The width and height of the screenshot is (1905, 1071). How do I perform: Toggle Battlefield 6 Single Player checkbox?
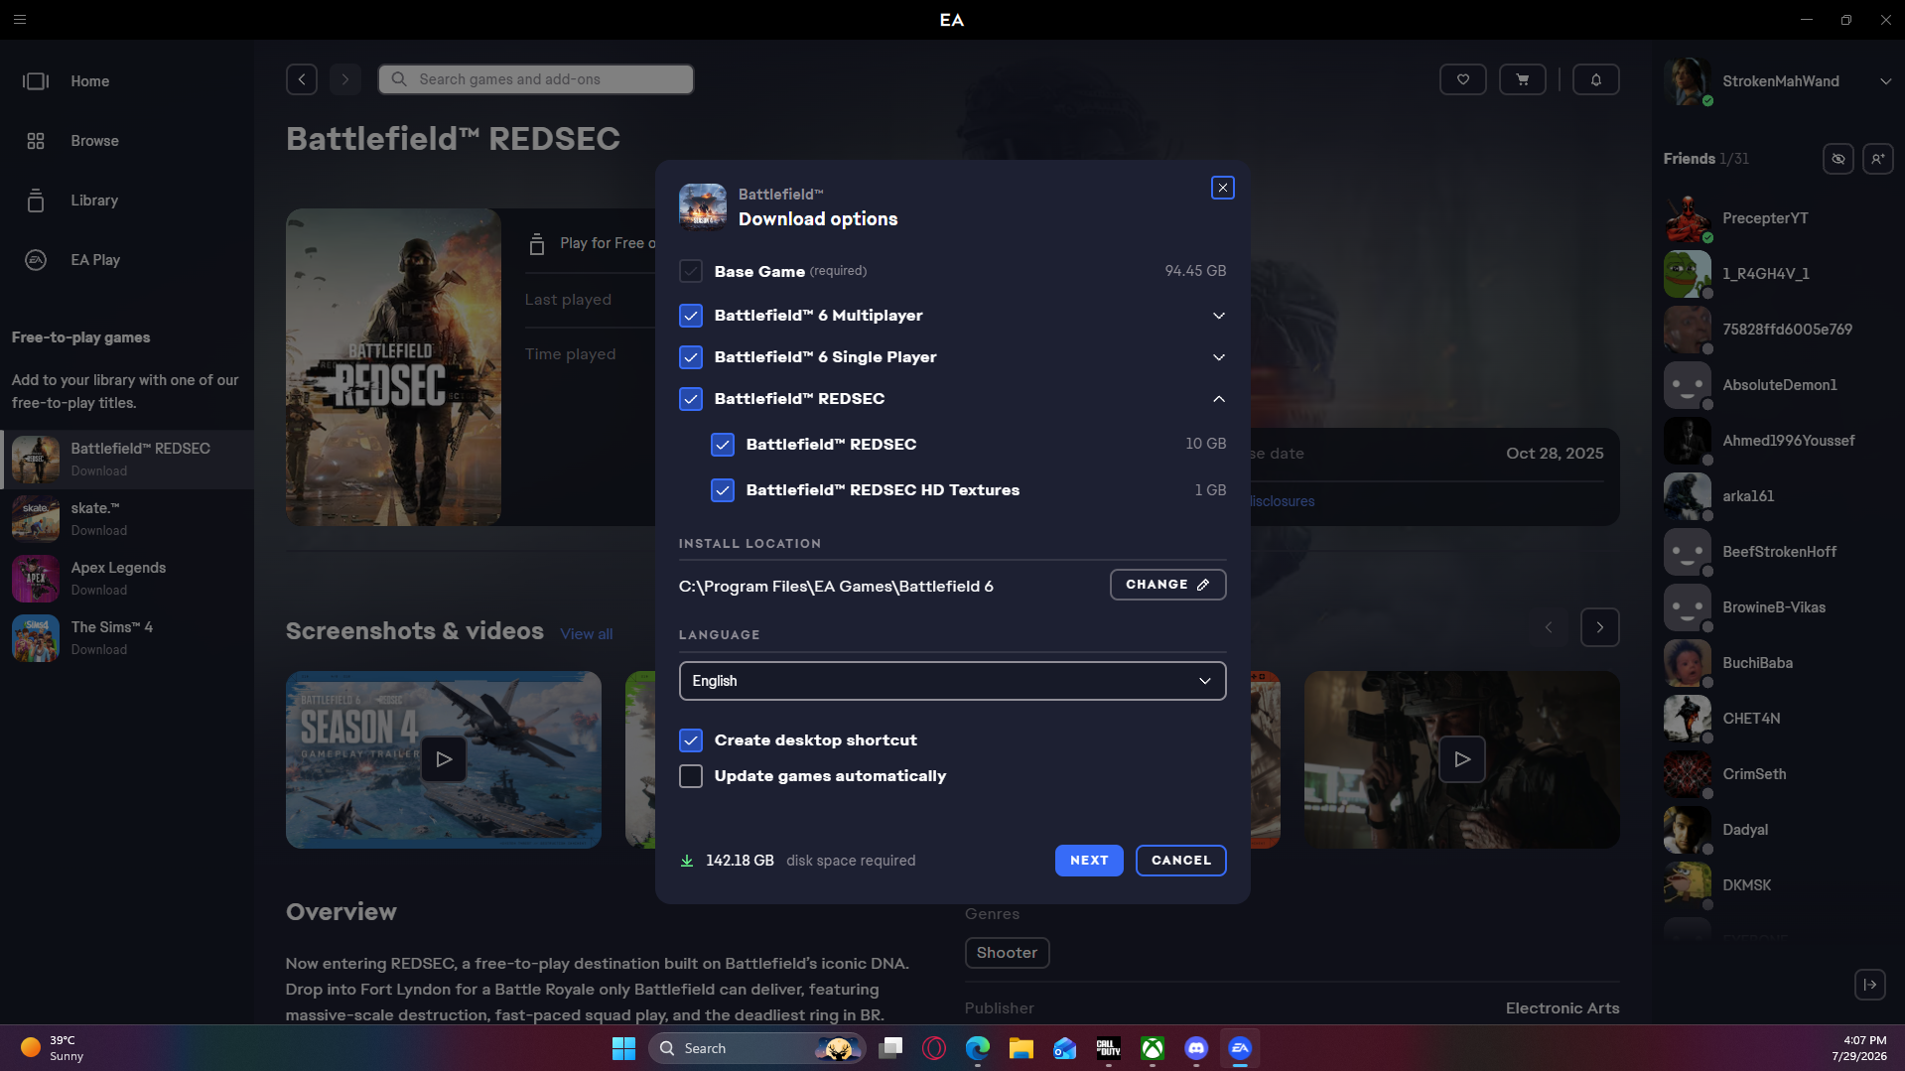pos(691,357)
